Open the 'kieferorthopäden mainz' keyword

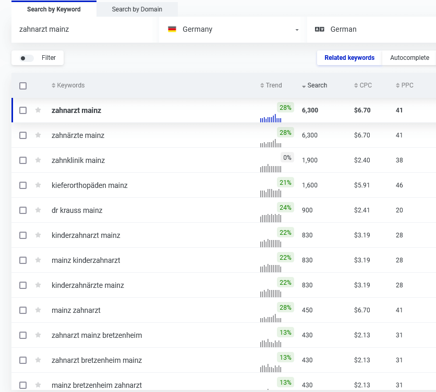pos(90,185)
